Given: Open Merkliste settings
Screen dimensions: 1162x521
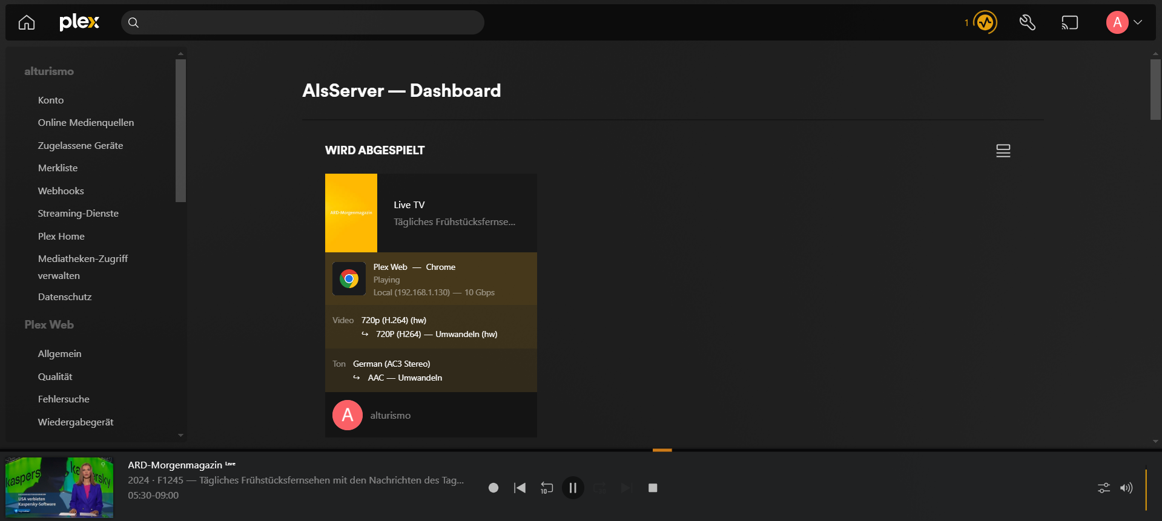Looking at the screenshot, I should tap(58, 168).
